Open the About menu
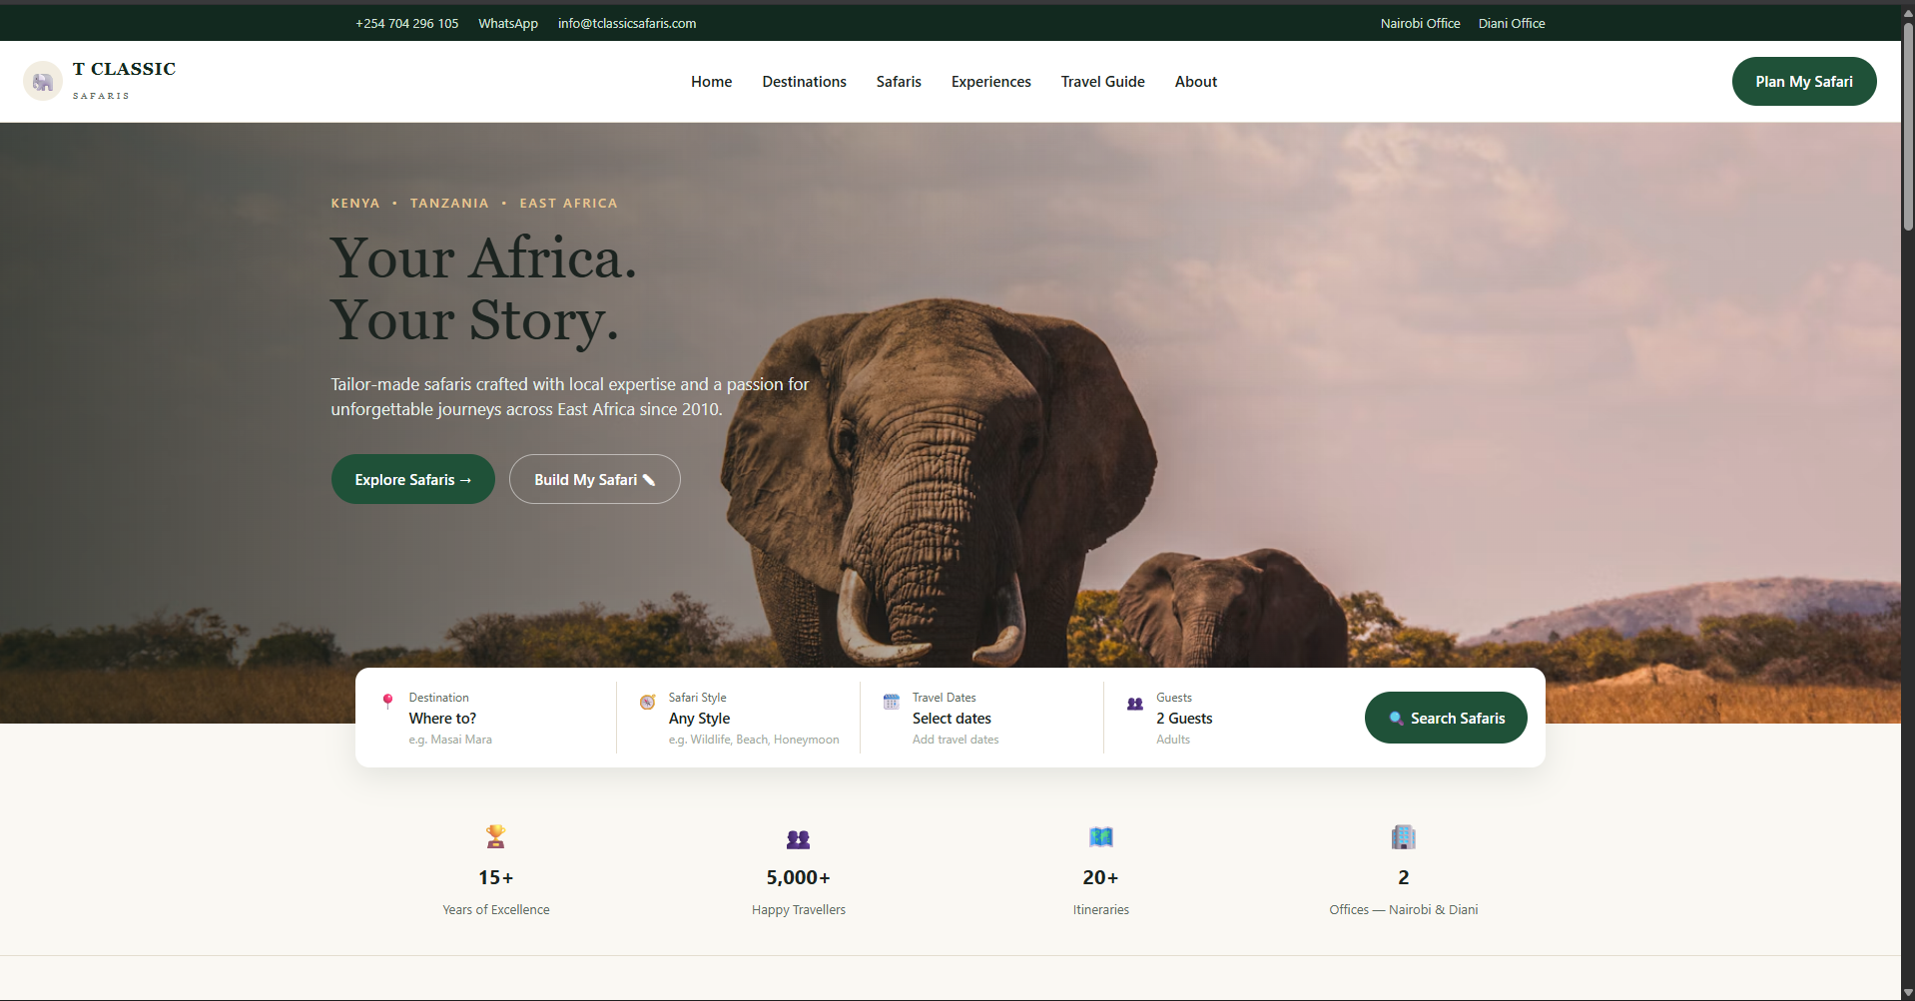Screen dimensions: 1915x1001 (x=1195, y=82)
